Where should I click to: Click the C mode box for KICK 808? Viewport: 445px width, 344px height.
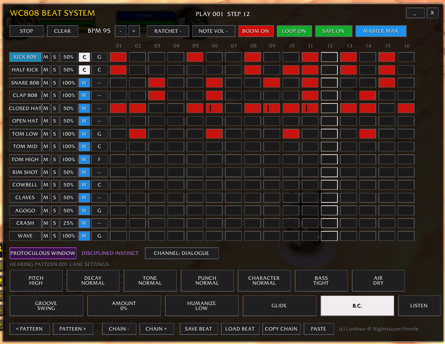(x=84, y=57)
